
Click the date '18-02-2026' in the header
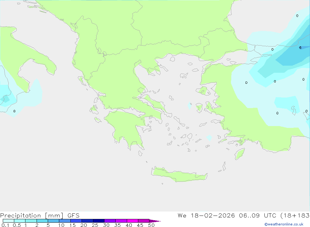(213, 216)
